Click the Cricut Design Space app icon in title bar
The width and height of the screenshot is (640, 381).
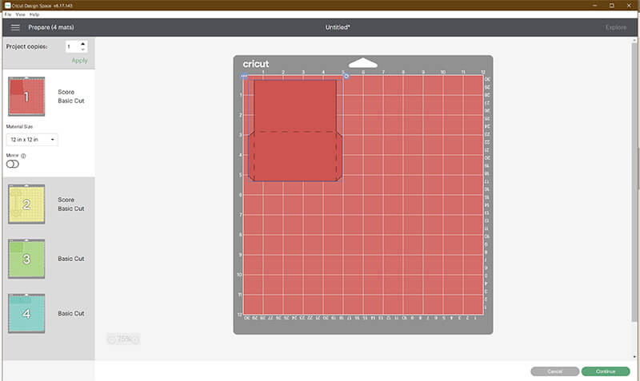[7, 6]
